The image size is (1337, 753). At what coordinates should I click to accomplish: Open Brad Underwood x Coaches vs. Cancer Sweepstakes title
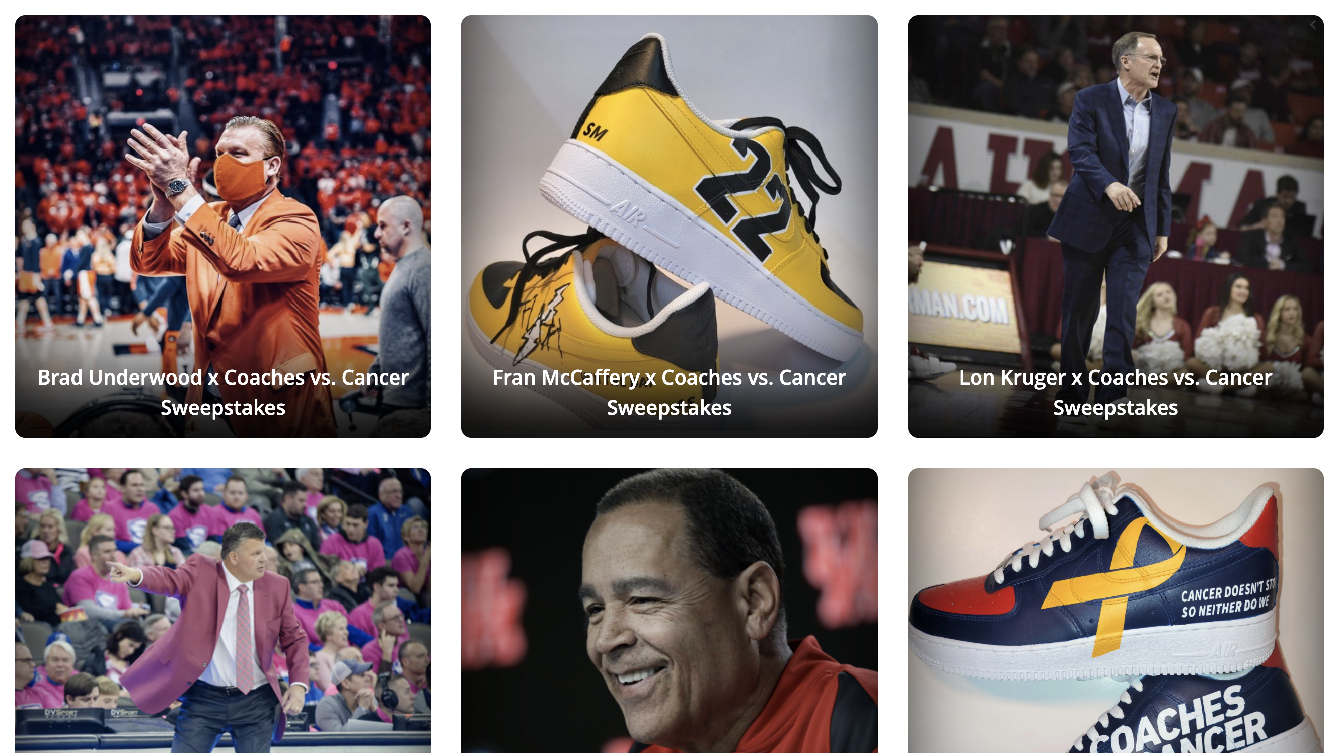pos(223,392)
